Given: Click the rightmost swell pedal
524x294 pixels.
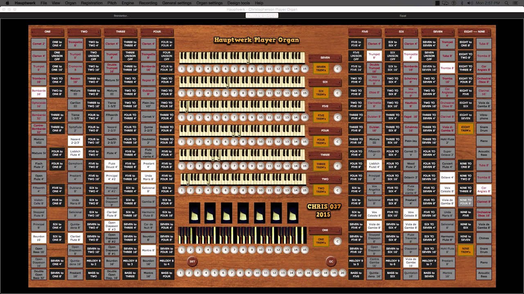Looking at the screenshot, I should [x=293, y=213].
